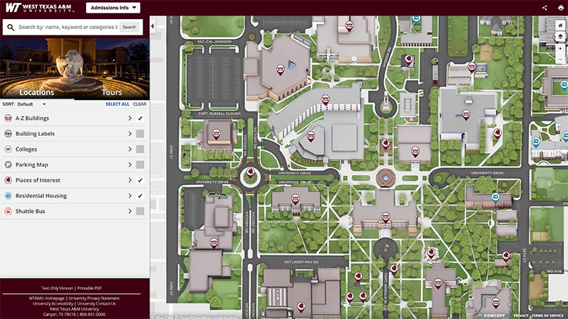This screenshot has height=319, width=568.
Task: Click CLEAR above the categories
Action: pos(140,104)
